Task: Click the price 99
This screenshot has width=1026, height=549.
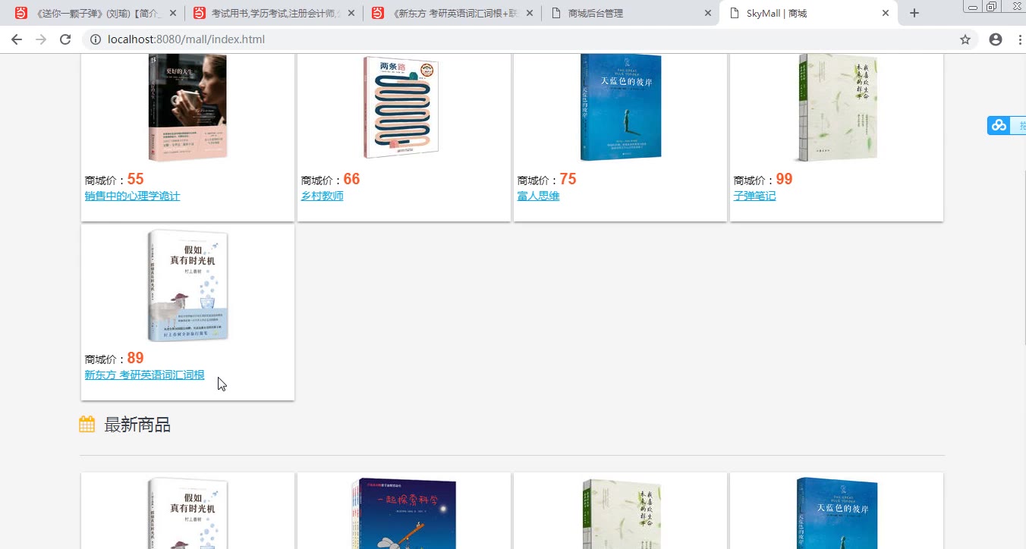Action: click(785, 179)
